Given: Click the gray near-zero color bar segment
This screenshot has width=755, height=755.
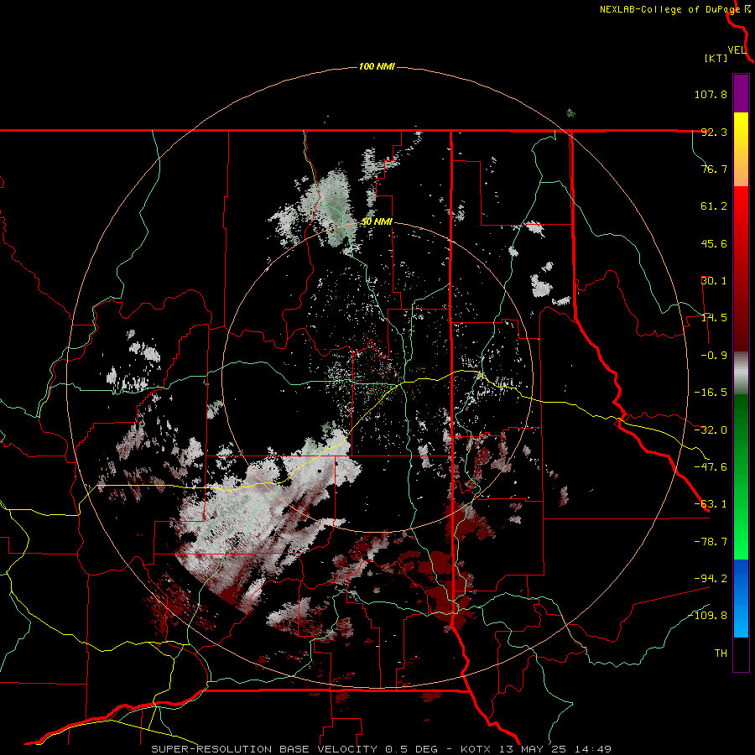Looking at the screenshot, I should click(x=741, y=373).
